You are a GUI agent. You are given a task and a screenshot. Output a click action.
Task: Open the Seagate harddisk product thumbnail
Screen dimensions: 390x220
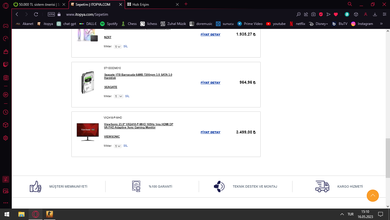tap(88, 82)
